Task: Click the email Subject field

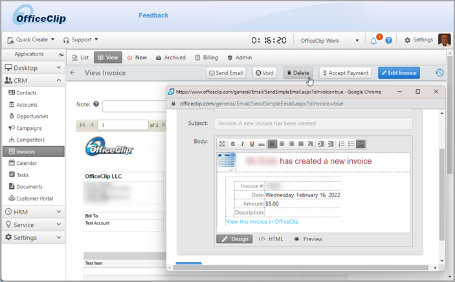Action: point(313,124)
